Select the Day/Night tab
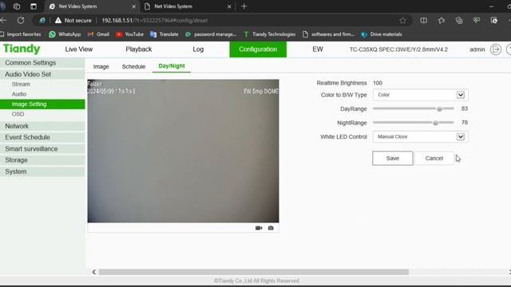 [172, 66]
